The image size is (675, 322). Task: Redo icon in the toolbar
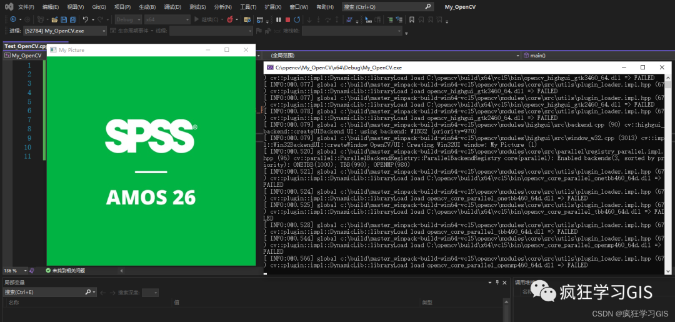click(x=100, y=19)
